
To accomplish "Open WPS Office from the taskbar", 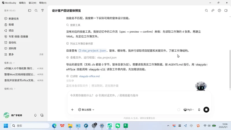I will pos(62,126).
